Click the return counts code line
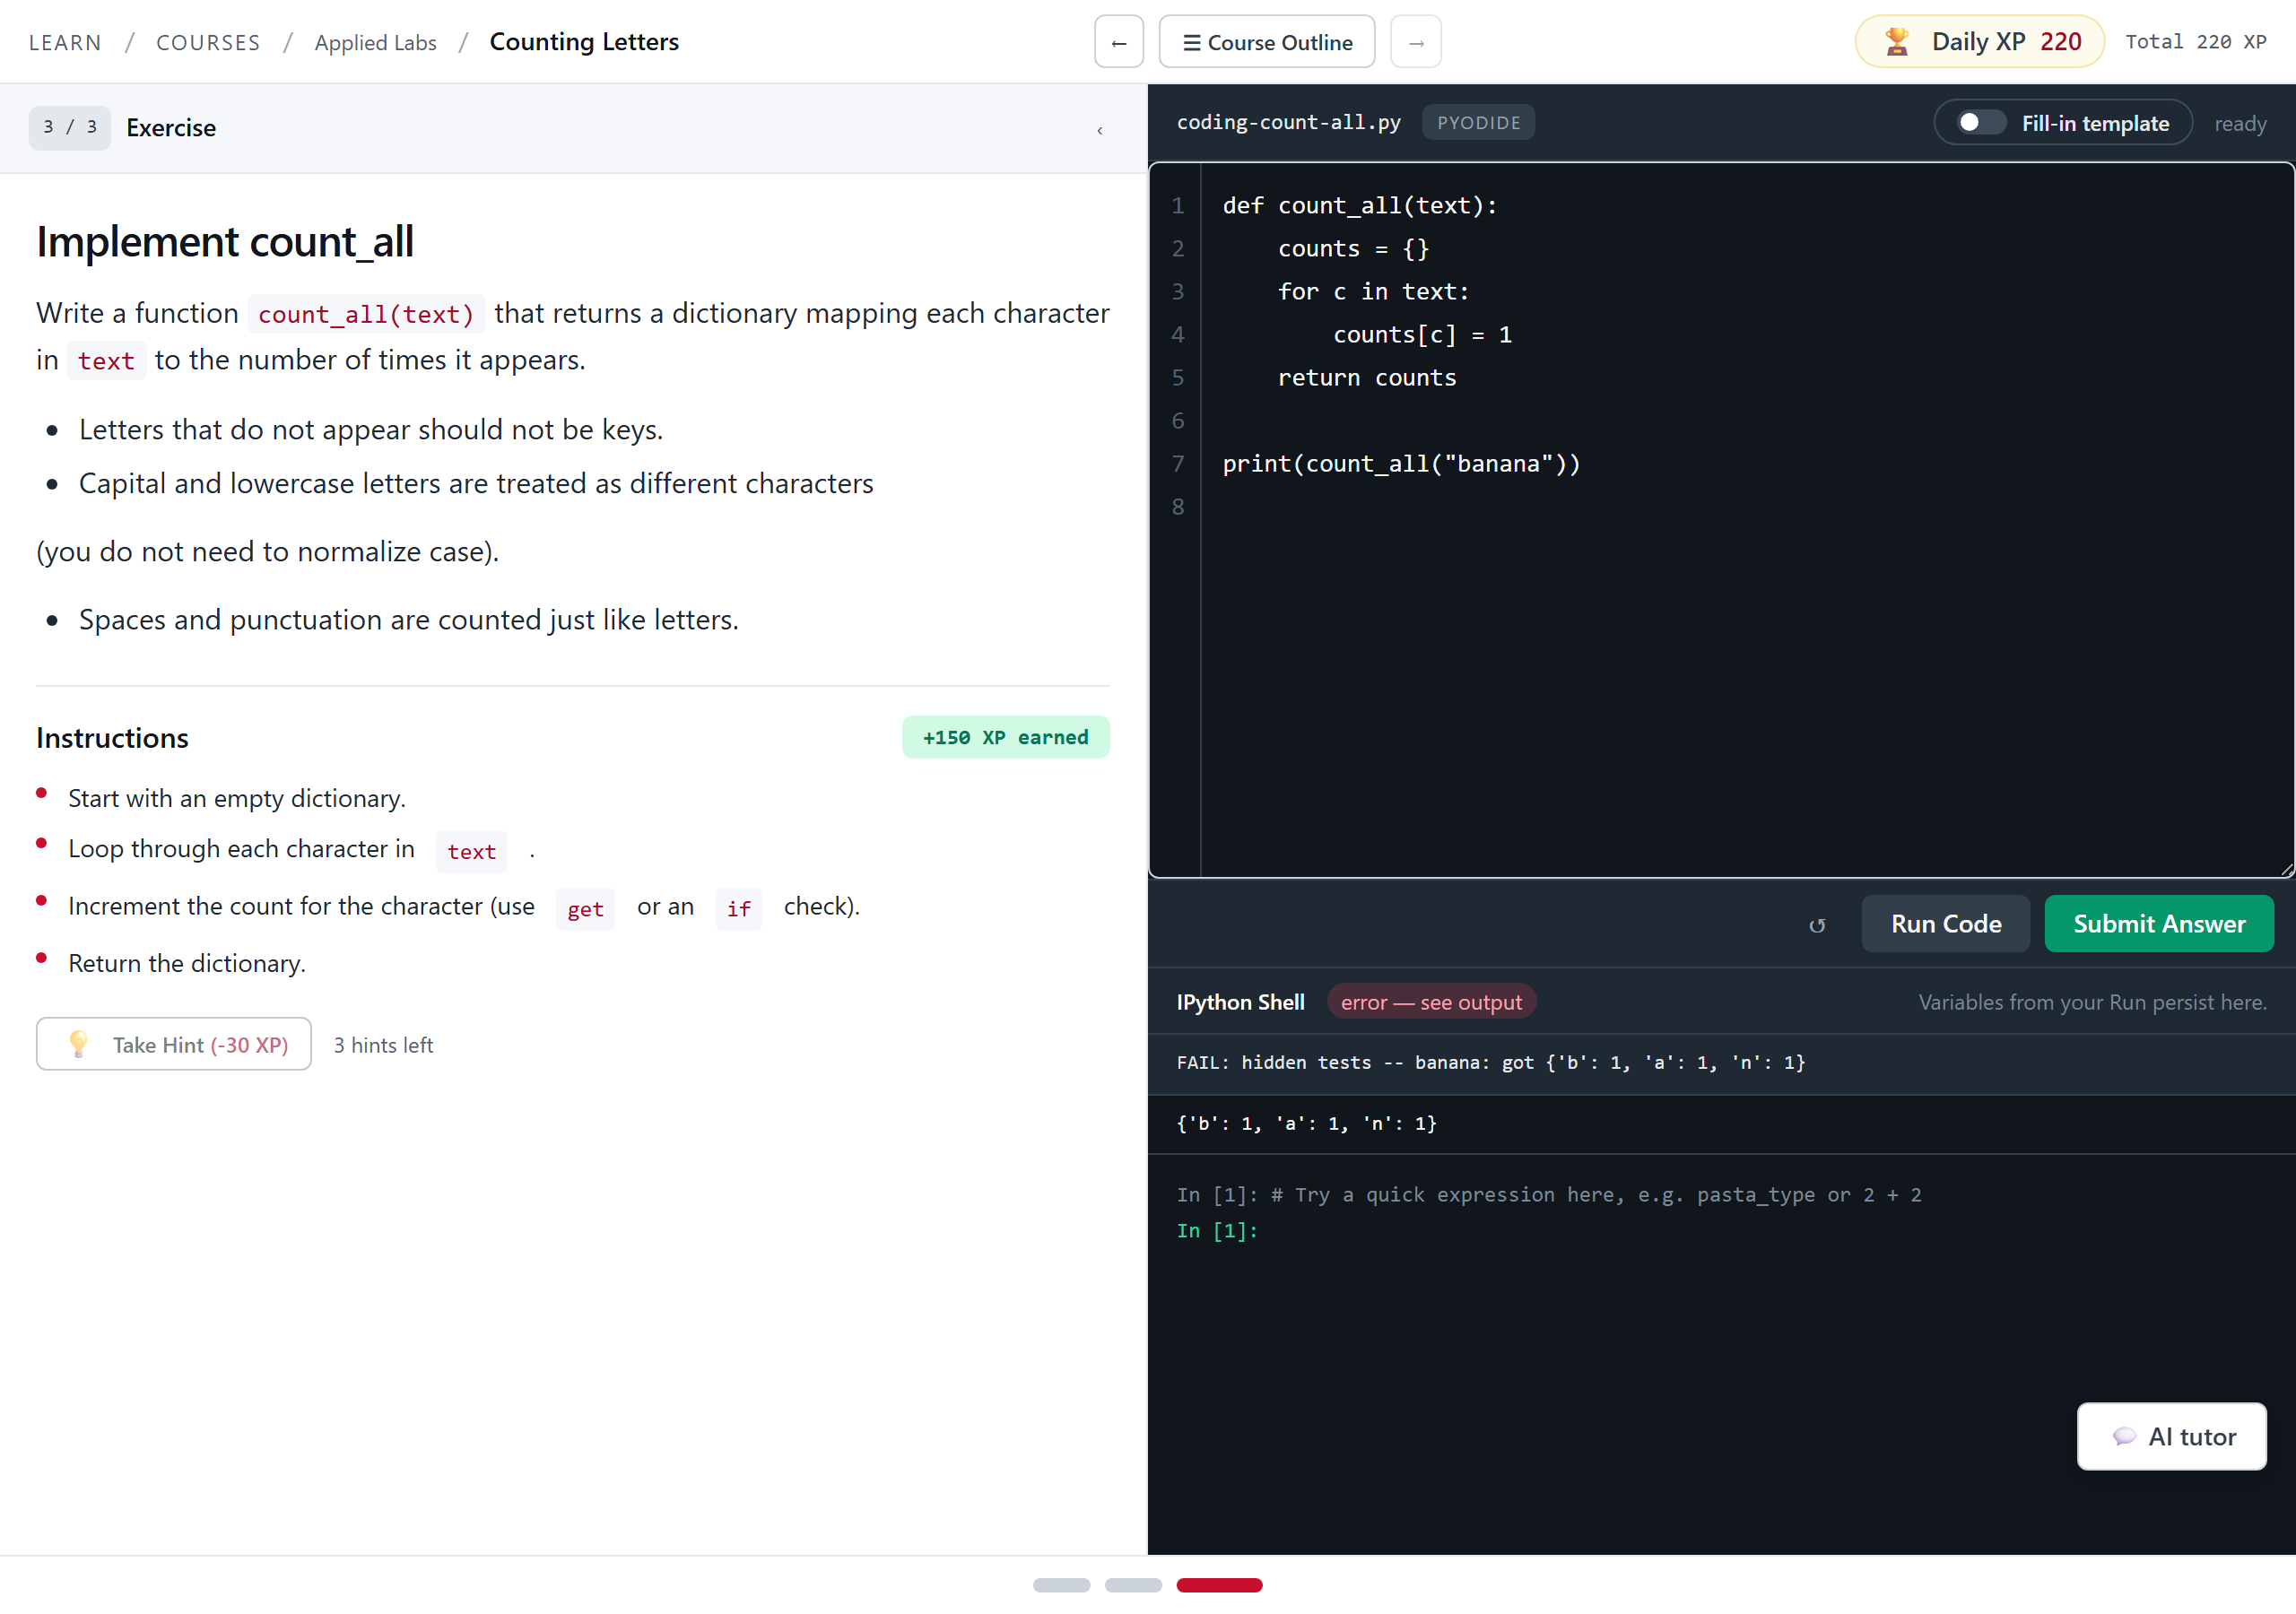The image size is (2296, 1614). (1366, 377)
